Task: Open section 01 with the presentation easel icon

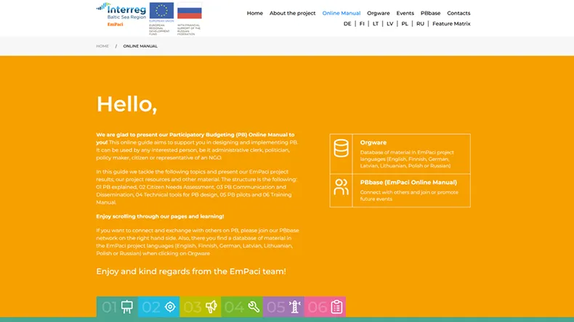Action: click(117, 307)
